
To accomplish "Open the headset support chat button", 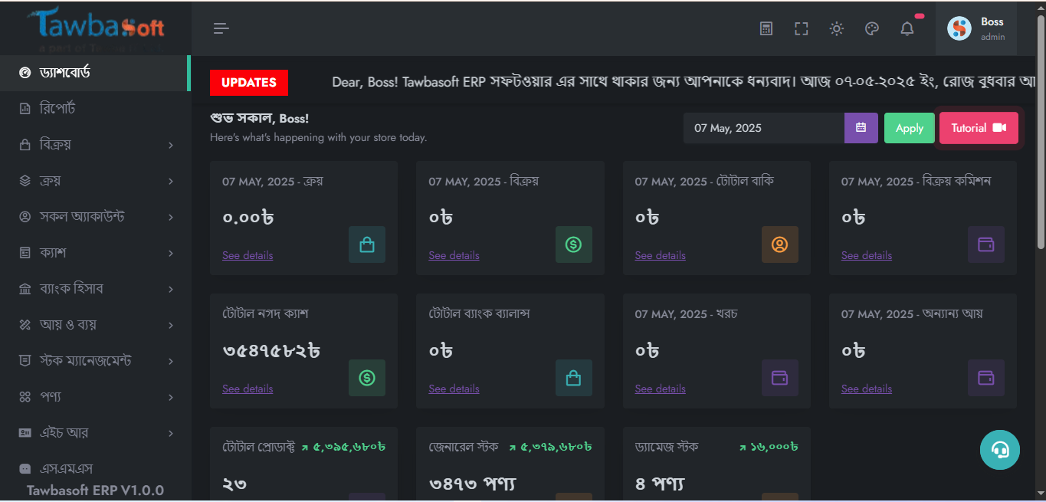I will click(x=999, y=449).
